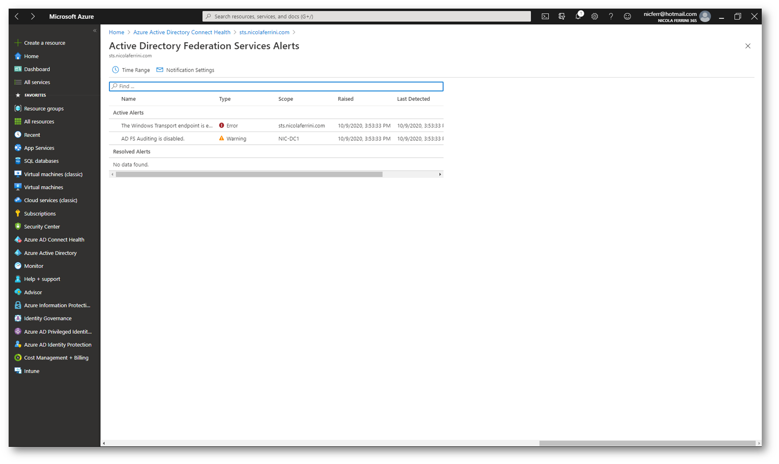
Task: Click the alerts table horizontal scrollbar
Action: [x=249, y=175]
